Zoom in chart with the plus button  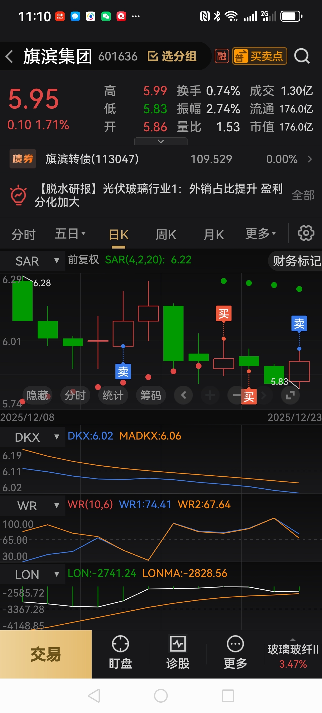210,395
